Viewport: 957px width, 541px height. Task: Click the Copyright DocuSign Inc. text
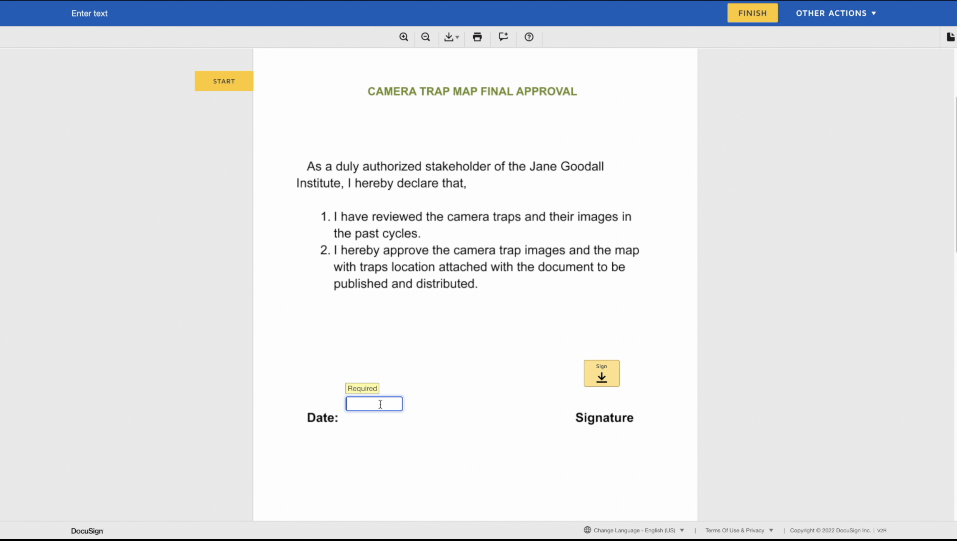830,530
